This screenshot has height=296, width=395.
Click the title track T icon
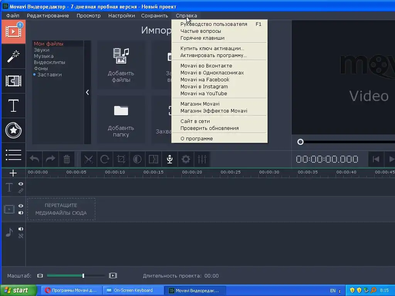pos(9,187)
